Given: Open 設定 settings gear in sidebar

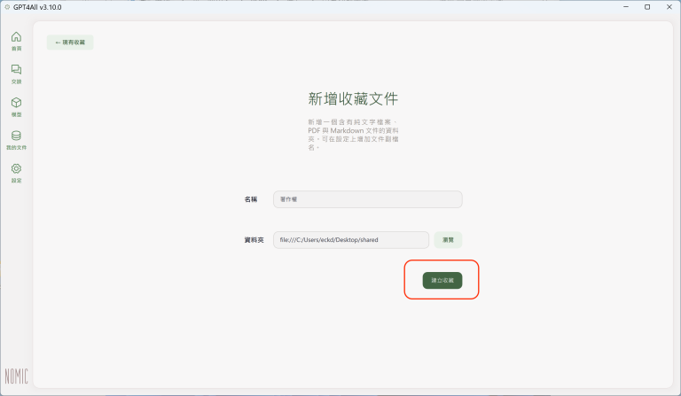Looking at the screenshot, I should pos(16,171).
